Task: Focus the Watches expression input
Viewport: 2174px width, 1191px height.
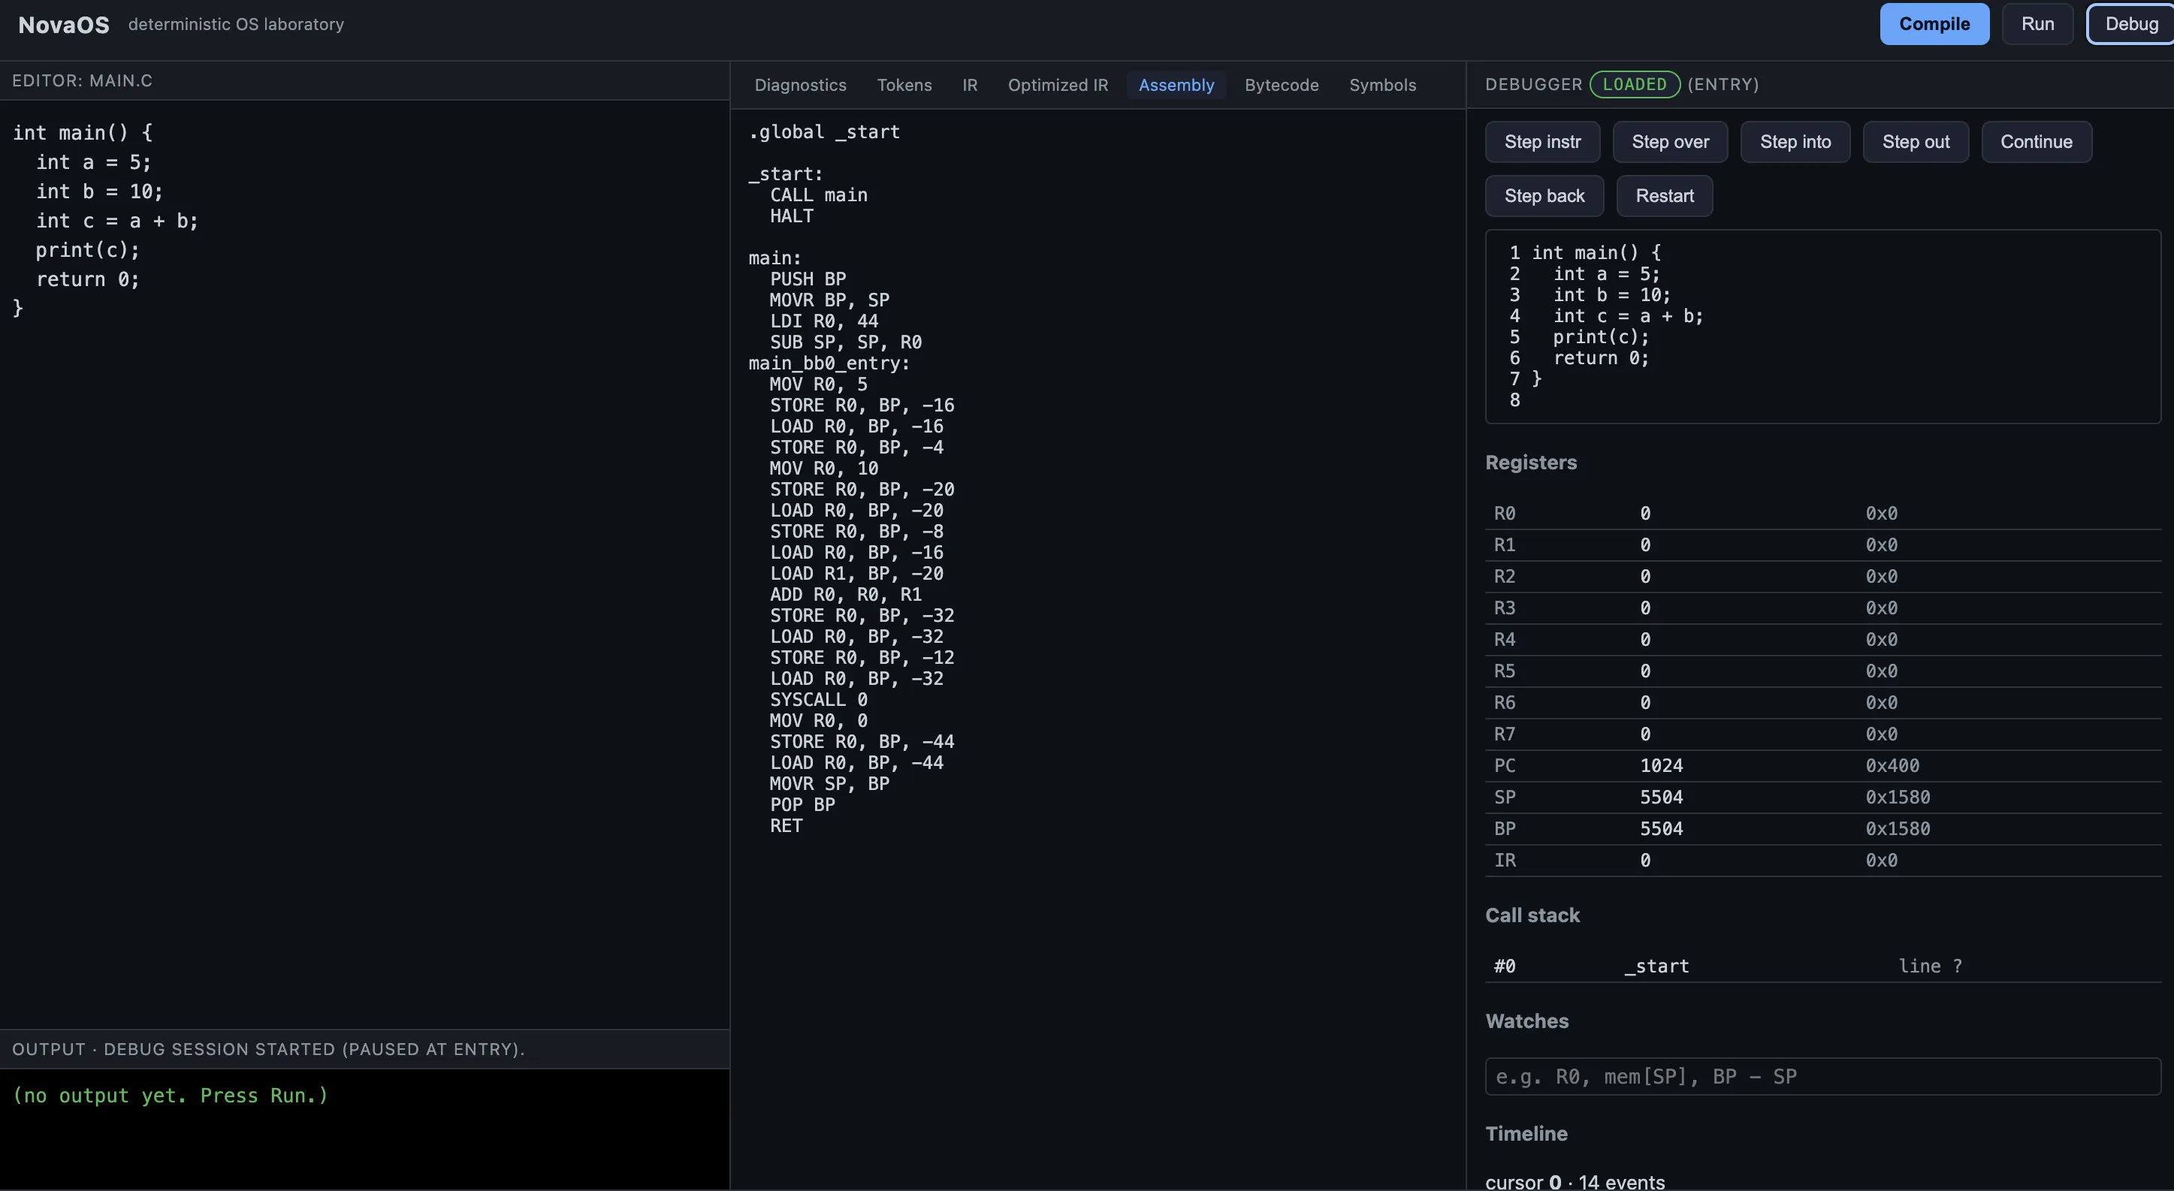Action: pyautogui.click(x=1822, y=1076)
